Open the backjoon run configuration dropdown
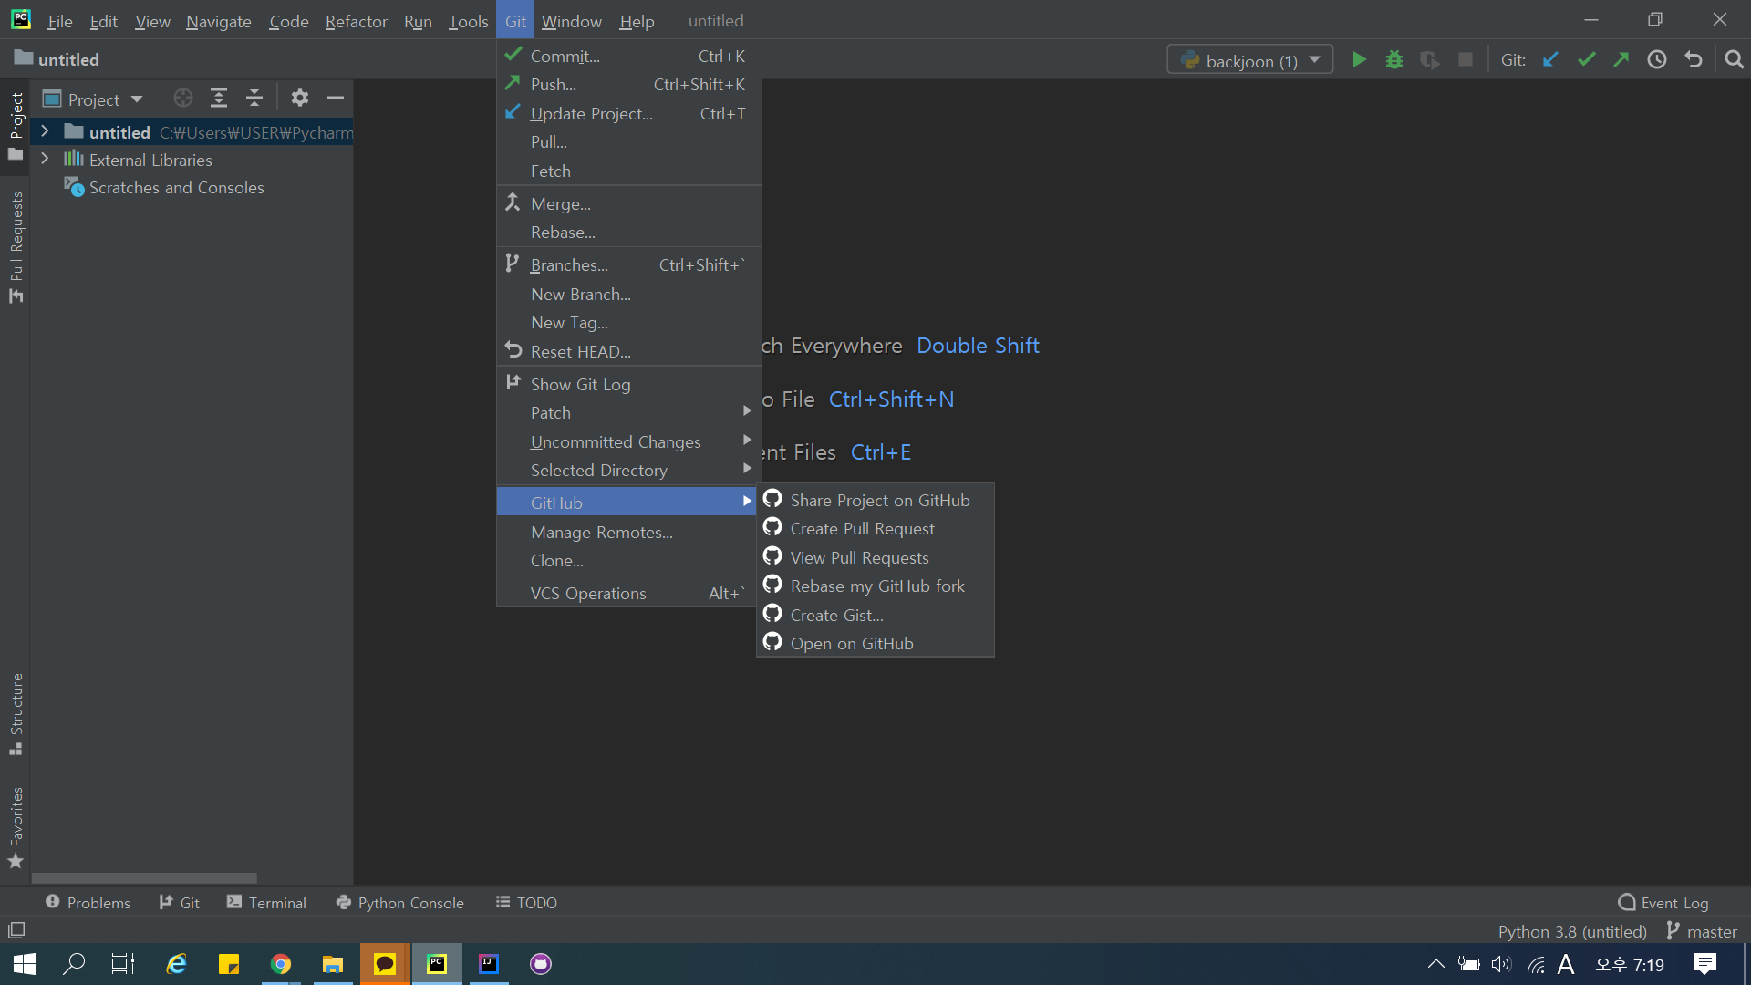 pos(1249,58)
